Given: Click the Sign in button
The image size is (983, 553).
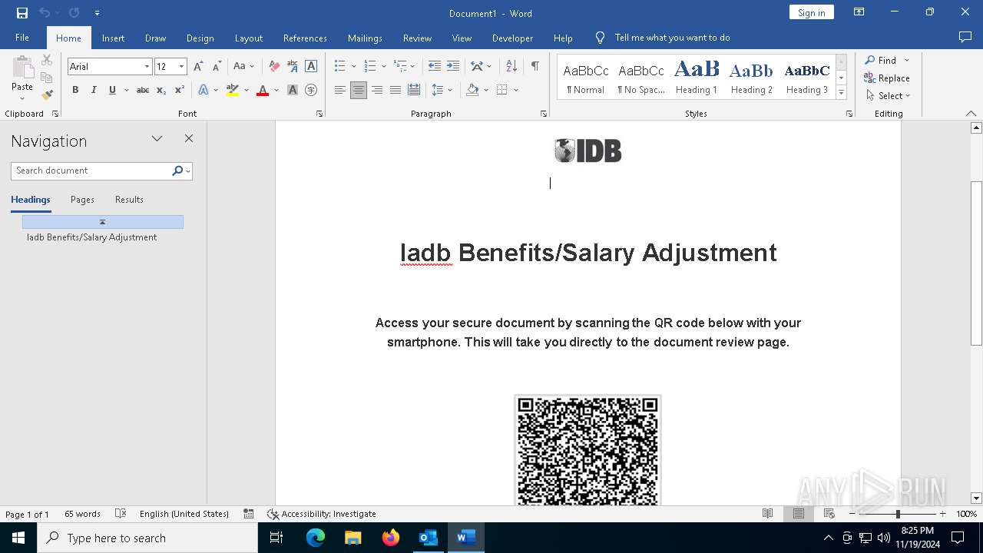Looking at the screenshot, I should 811,12.
